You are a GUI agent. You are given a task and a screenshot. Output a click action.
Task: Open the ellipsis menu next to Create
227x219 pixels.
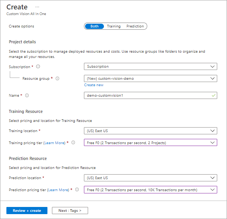click(37, 7)
